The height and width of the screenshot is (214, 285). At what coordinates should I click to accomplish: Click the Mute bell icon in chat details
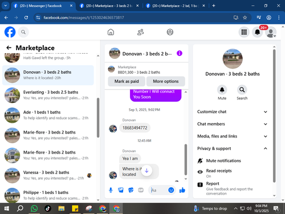pyautogui.click(x=222, y=90)
